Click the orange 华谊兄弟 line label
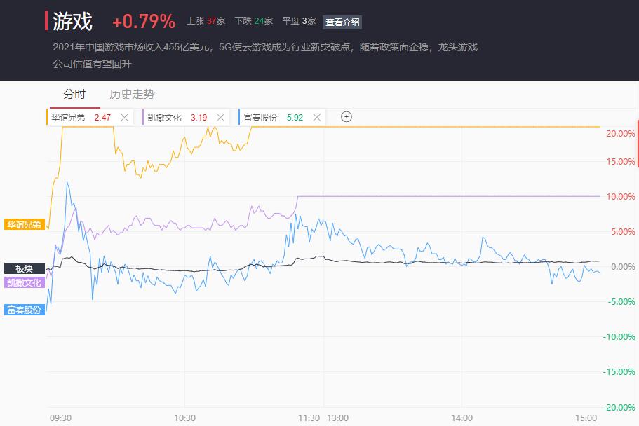Viewport: 639px width, 426px height. (24, 225)
